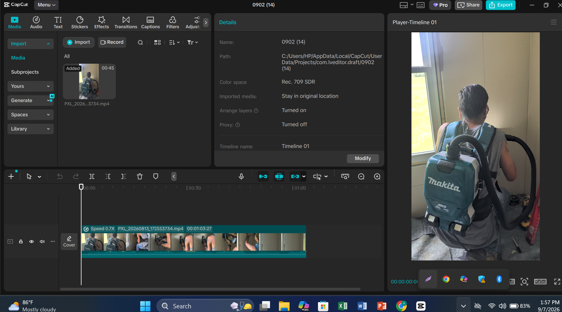Expand the Library section

(x=31, y=129)
